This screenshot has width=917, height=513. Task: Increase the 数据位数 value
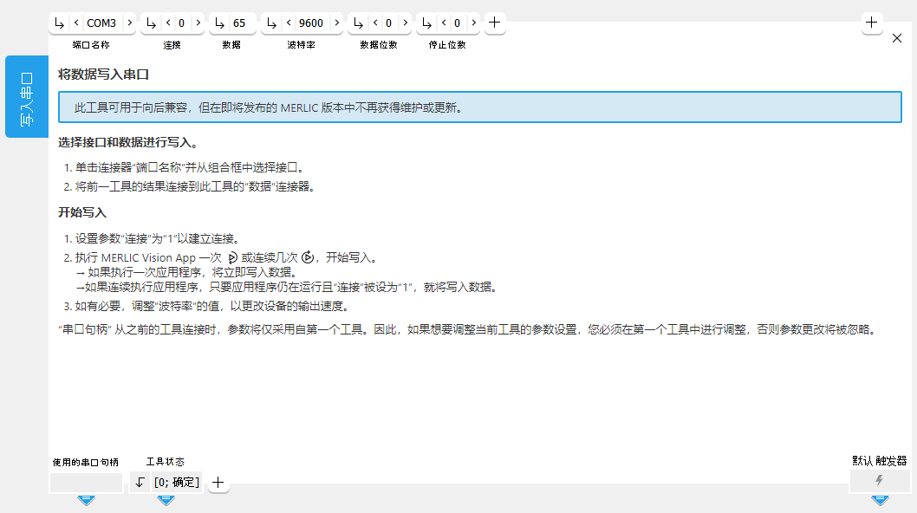tap(405, 23)
